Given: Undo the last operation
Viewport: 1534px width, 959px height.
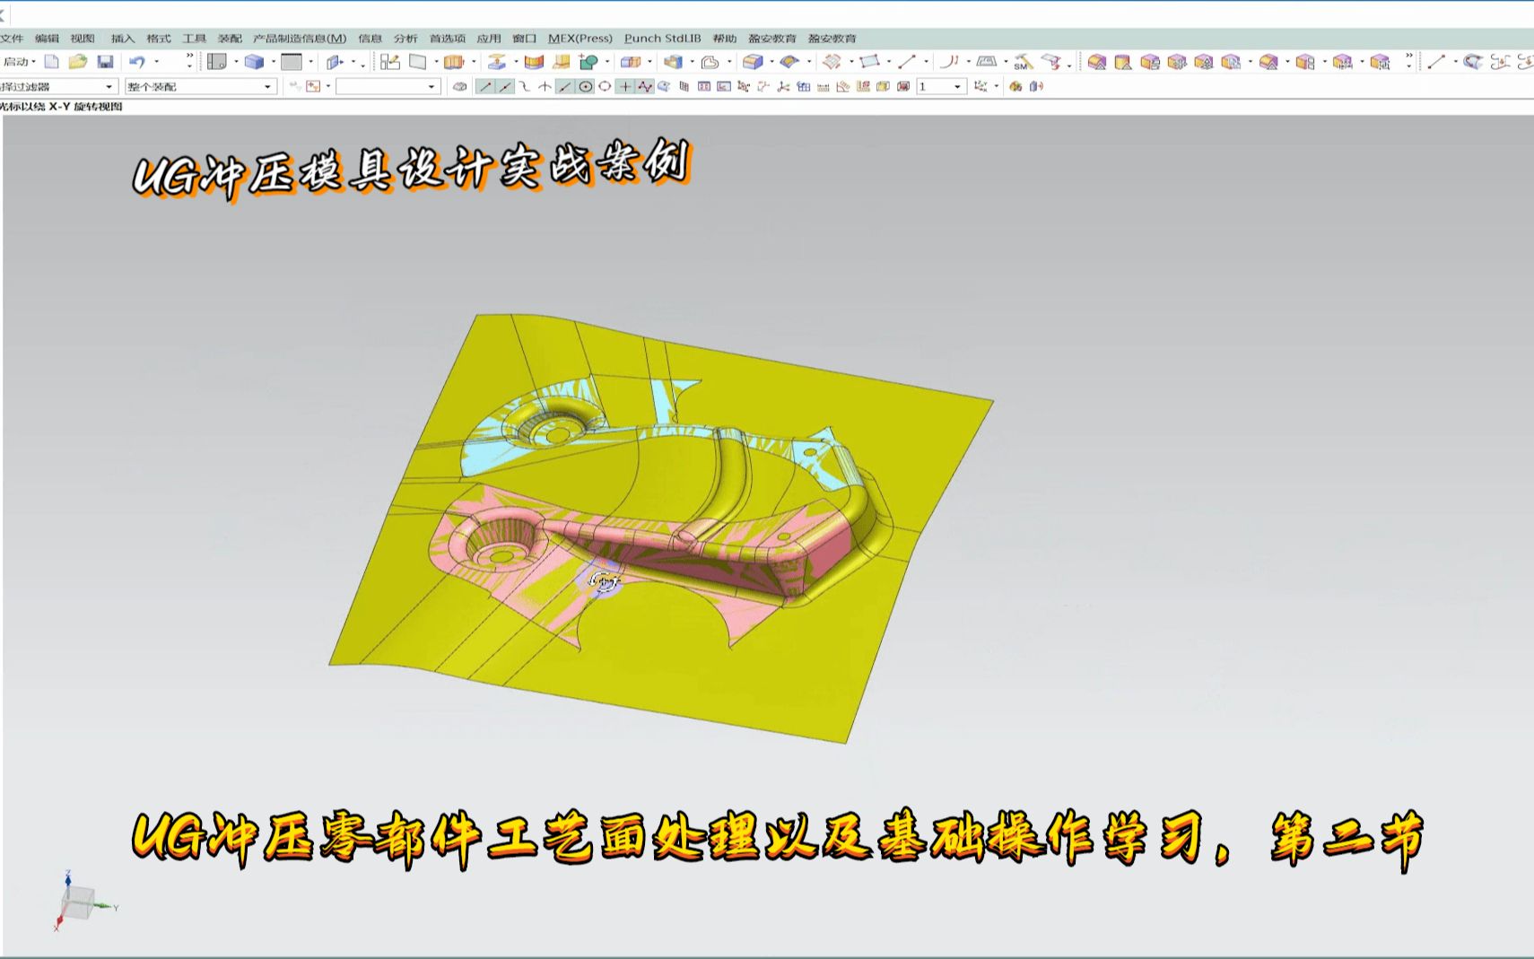Looking at the screenshot, I should coord(135,61).
